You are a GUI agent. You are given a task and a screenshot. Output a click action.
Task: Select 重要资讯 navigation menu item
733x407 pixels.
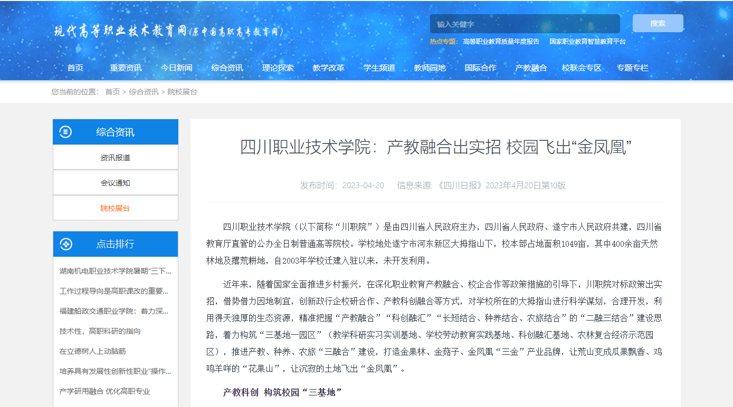coord(126,67)
